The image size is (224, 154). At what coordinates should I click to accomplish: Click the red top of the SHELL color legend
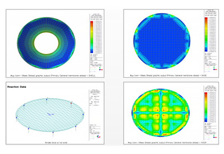point(92,22)
